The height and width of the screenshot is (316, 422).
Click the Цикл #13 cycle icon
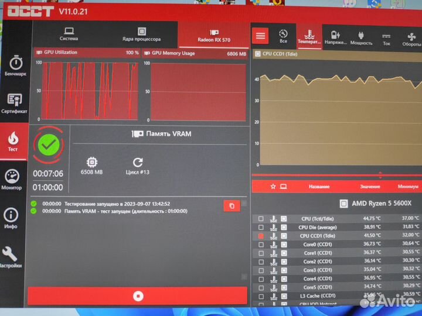[x=138, y=162]
